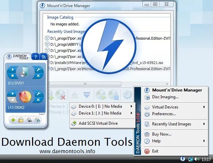The width and height of the screenshot is (213, 163).
Task: Remove the DISK2 drive with X icon
Action: 38,100
